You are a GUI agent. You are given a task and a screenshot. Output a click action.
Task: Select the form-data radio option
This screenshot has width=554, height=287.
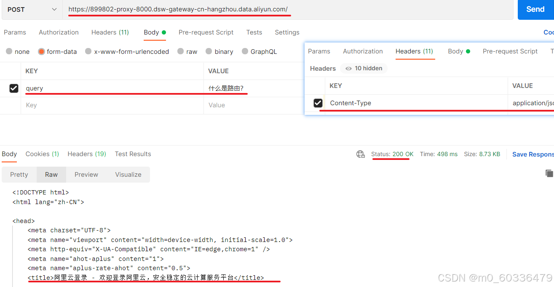[41, 51]
